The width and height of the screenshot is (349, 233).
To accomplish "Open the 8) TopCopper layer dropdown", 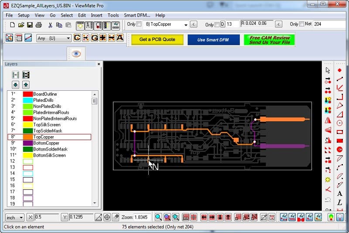I will pyautogui.click(x=185, y=24).
